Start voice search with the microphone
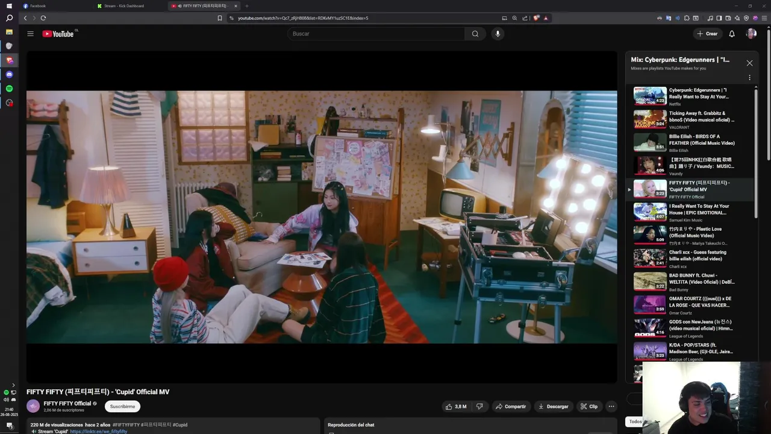771x434 pixels. [498, 34]
